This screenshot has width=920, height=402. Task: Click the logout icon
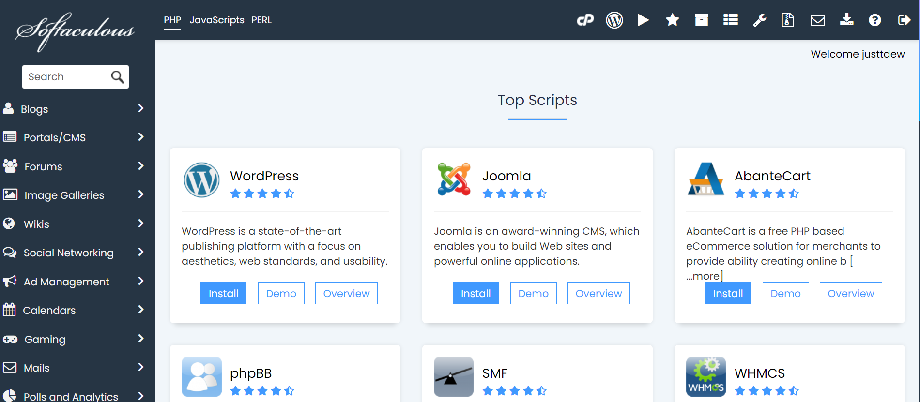(904, 20)
